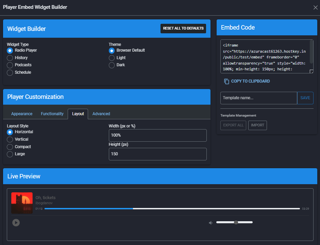Click the Import templates button
The width and height of the screenshot is (320, 245).
[x=257, y=125]
